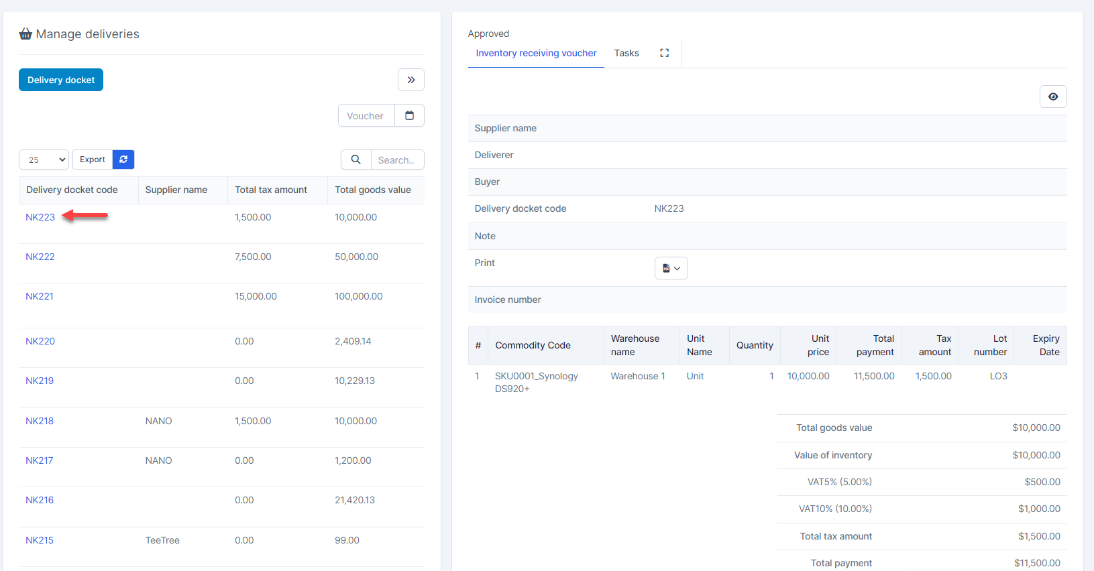Open the Print file dropdown
Viewport: 1094px width, 571px height.
pyautogui.click(x=671, y=268)
